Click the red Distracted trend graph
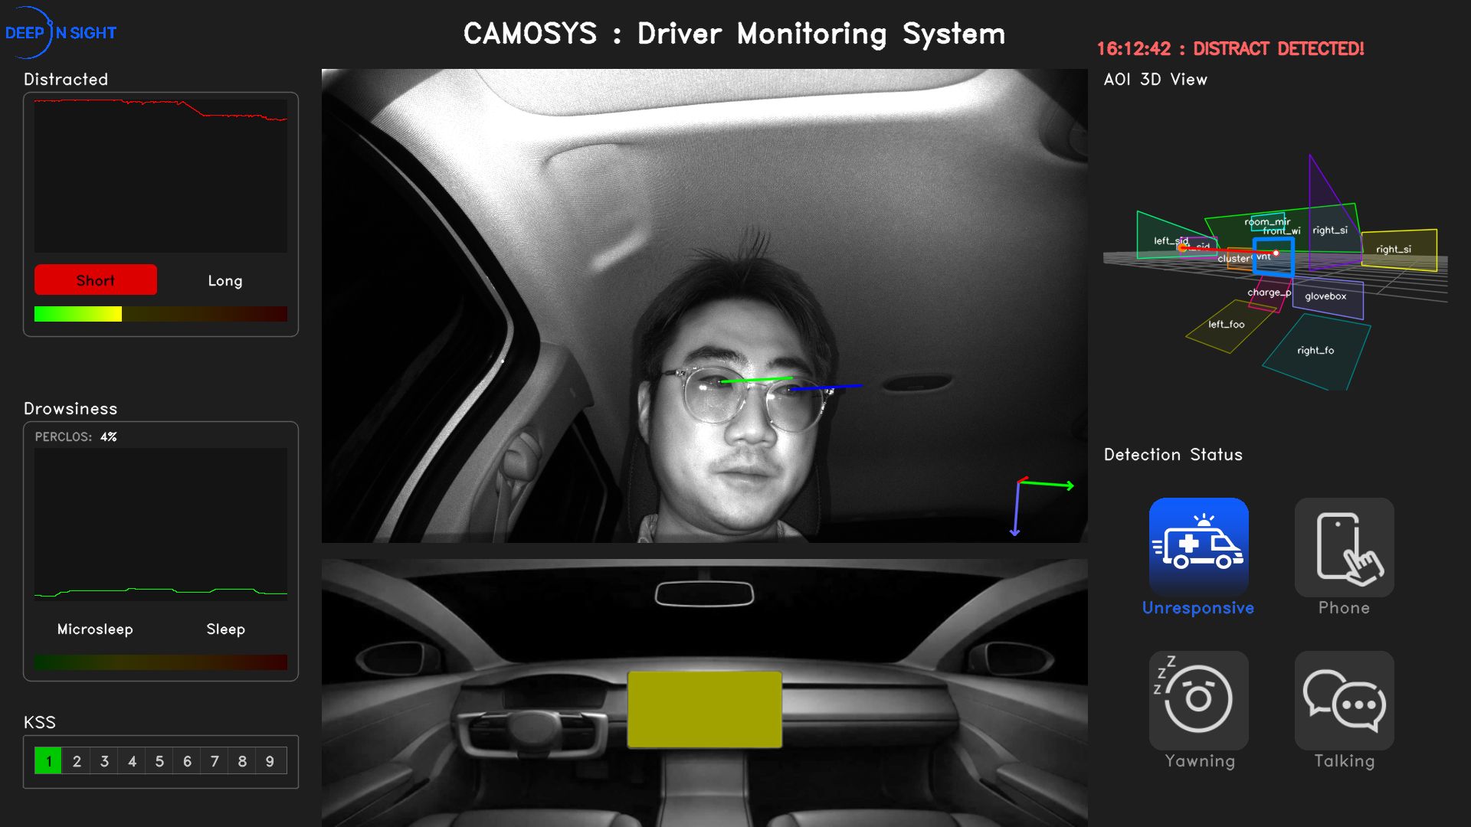This screenshot has width=1471, height=827. [161, 176]
